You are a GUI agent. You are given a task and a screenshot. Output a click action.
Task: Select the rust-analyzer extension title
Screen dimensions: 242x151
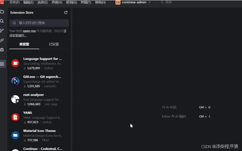[x=33, y=95]
